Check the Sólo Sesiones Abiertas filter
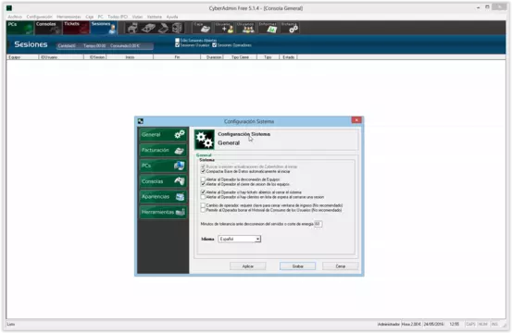 coord(178,41)
